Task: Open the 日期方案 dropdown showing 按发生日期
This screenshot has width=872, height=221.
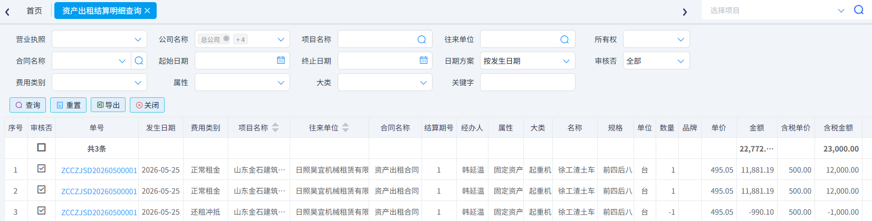Action: tap(528, 61)
